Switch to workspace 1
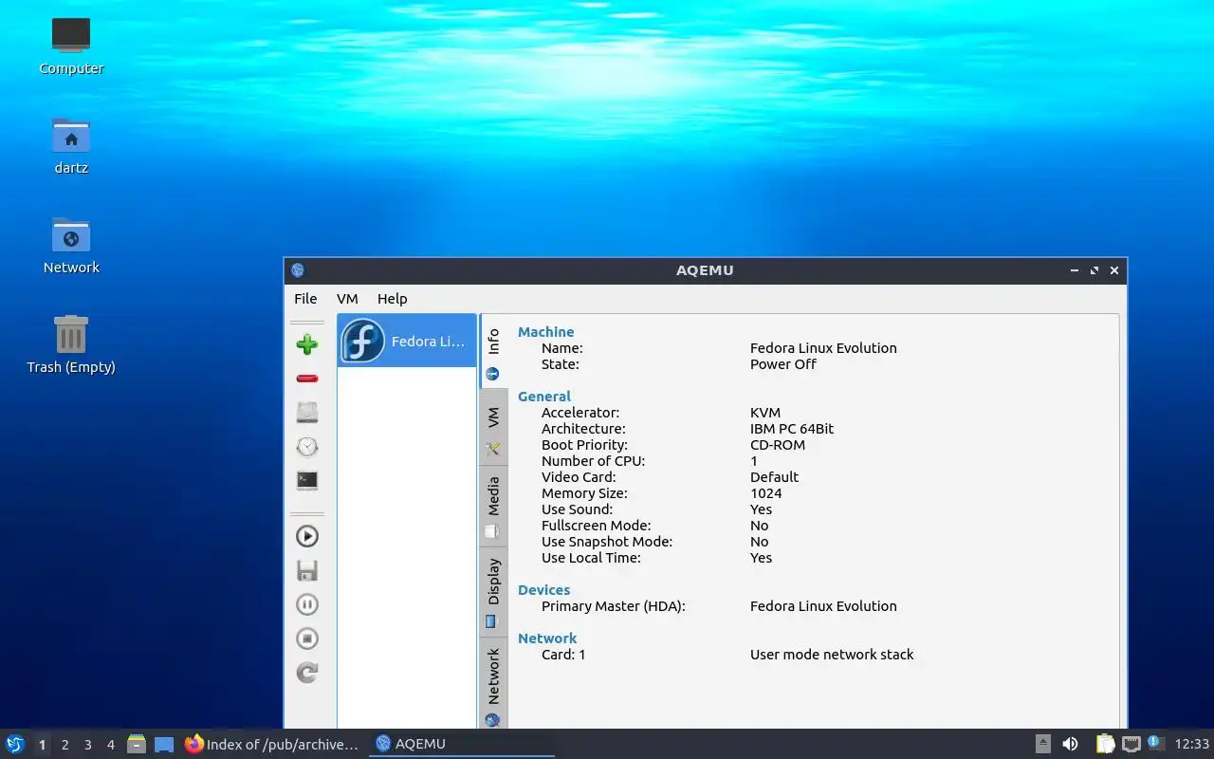The height and width of the screenshot is (759, 1214). coord(42,745)
